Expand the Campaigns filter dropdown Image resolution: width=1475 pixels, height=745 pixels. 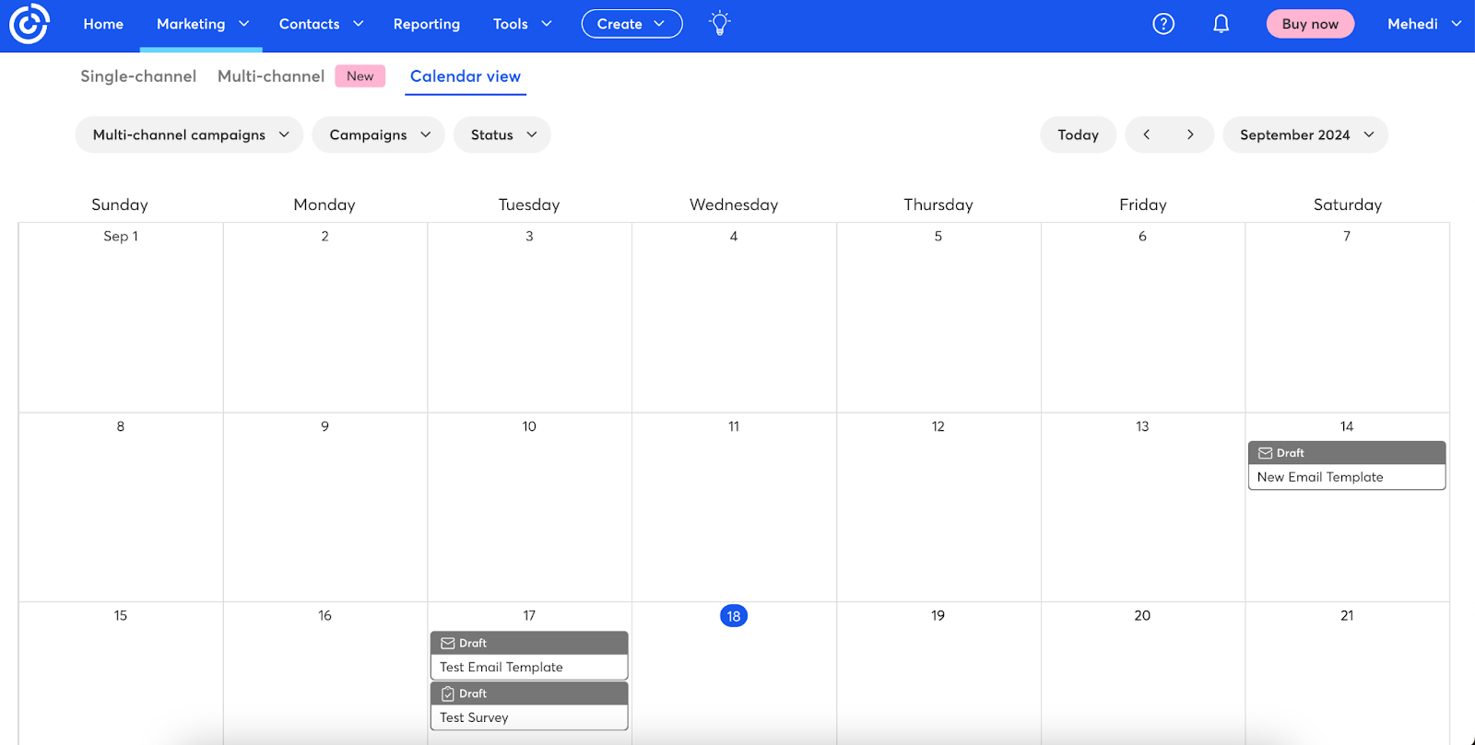point(379,134)
